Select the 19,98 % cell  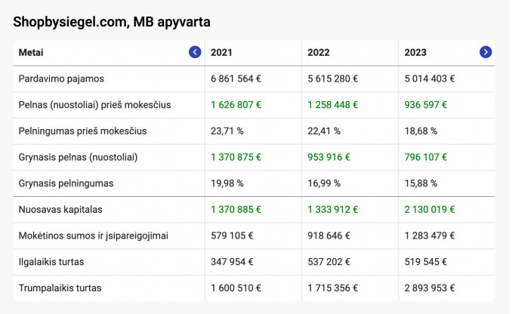[227, 183]
